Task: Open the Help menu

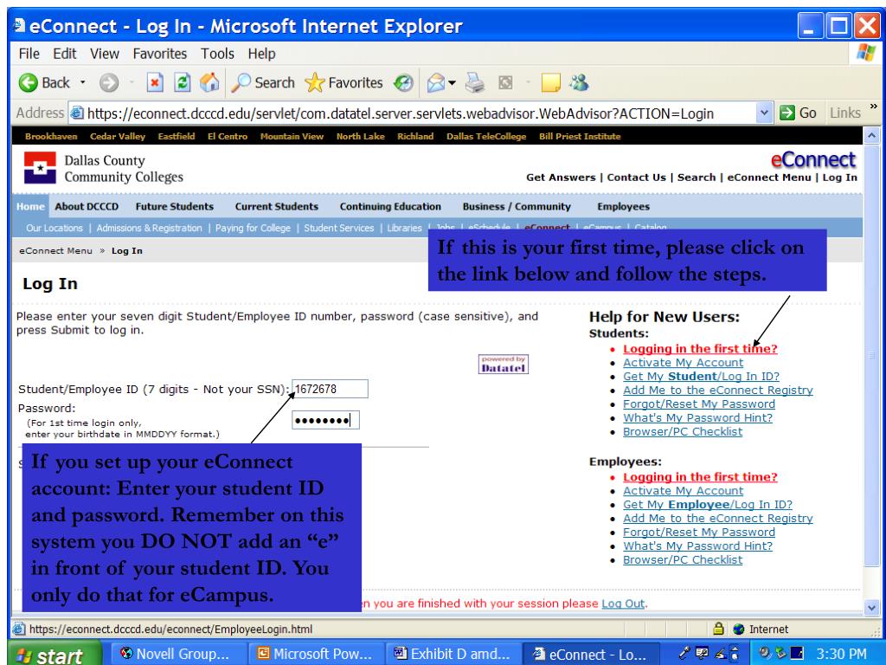Action: tap(261, 54)
